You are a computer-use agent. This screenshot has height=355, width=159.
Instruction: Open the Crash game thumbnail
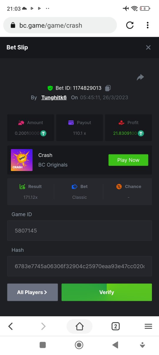pyautogui.click(x=22, y=160)
